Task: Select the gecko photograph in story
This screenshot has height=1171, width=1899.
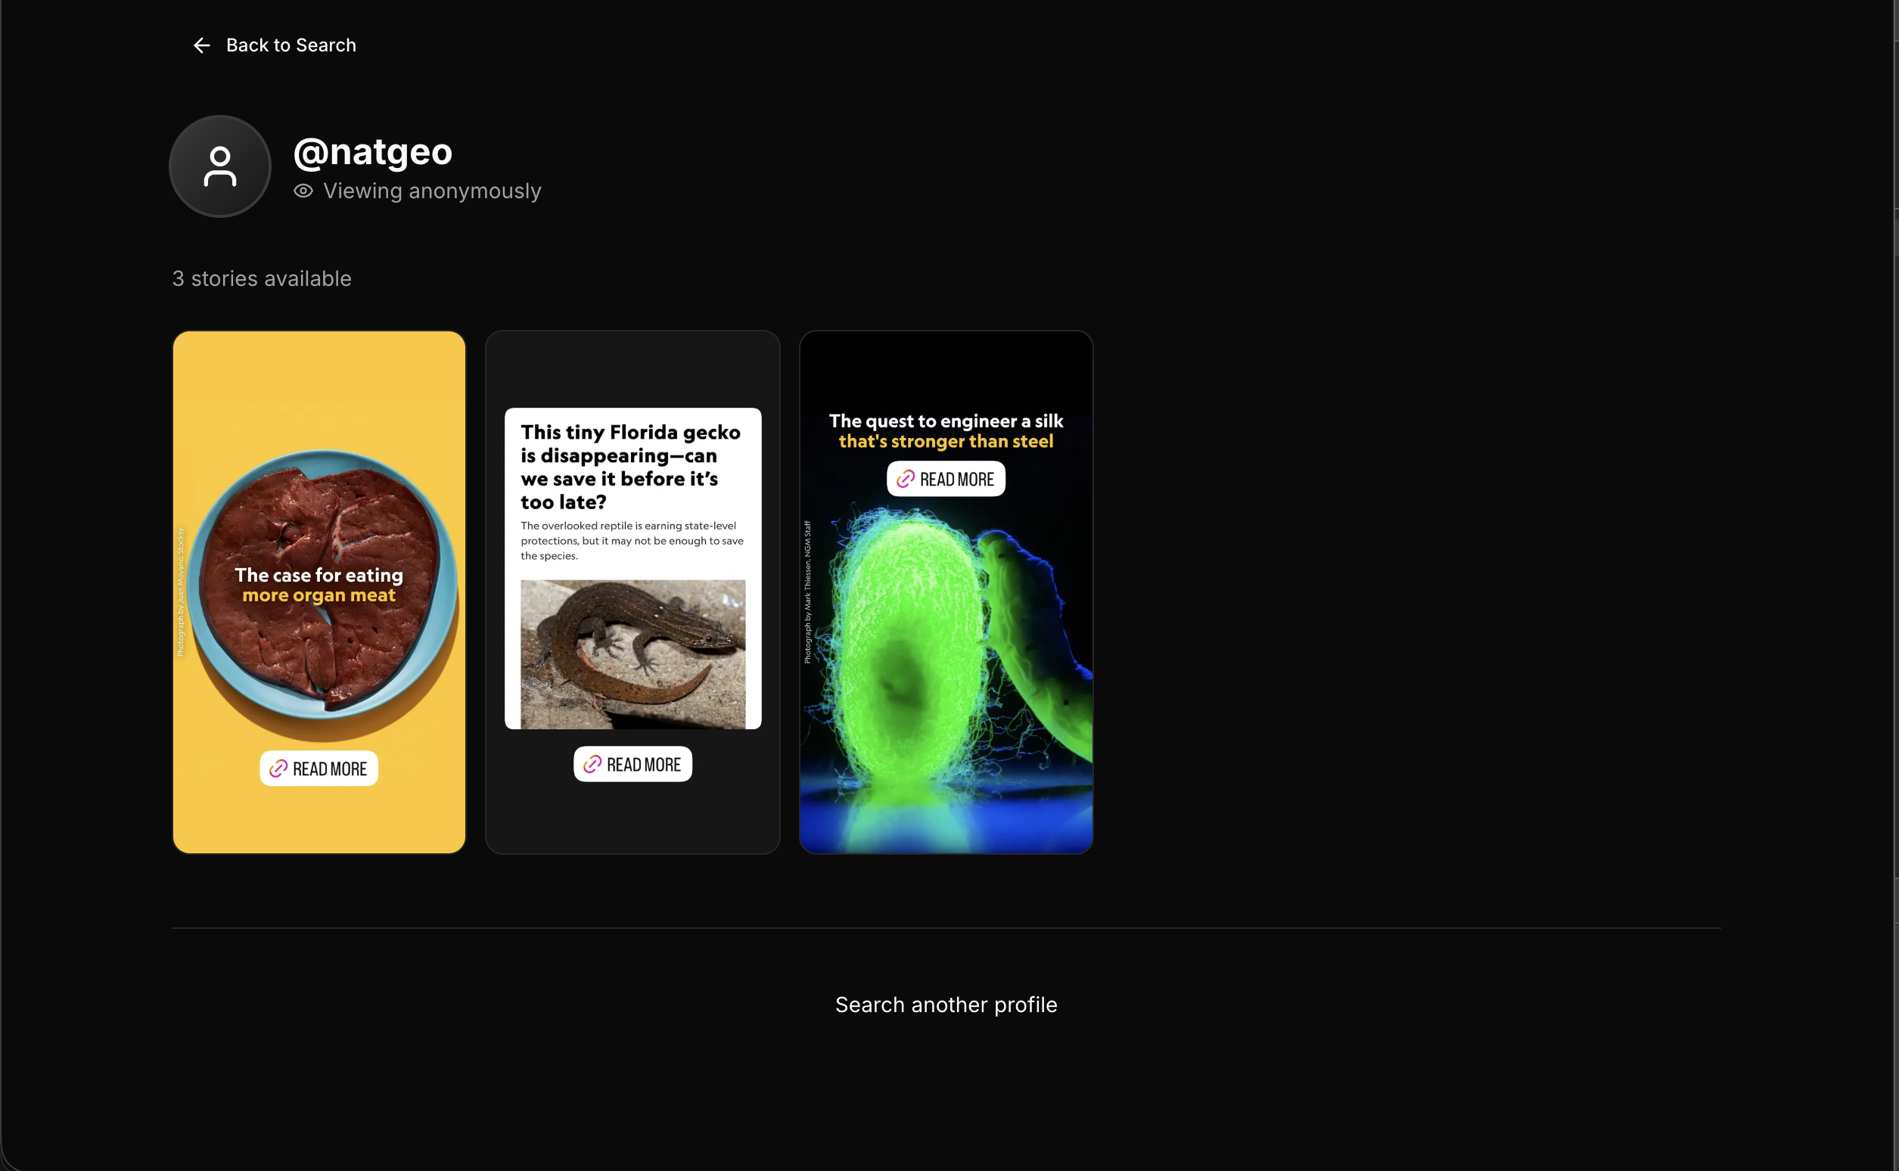Action: (x=632, y=654)
